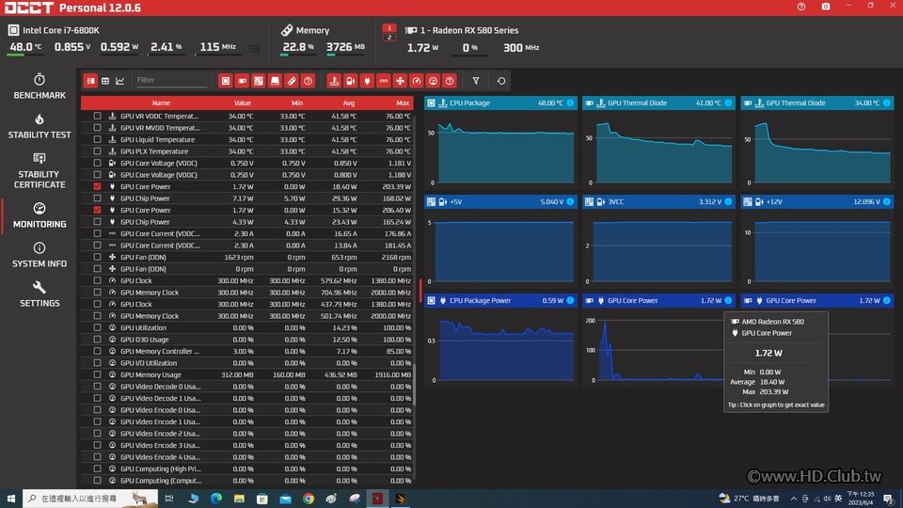The height and width of the screenshot is (508, 903).
Task: Take a screenshot with camera icon
Action: tap(825, 7)
